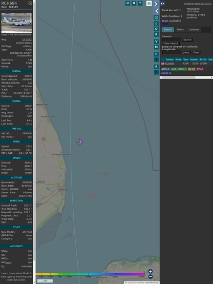Image resolution: width=213 pixels, height=284 pixels.
Task: Click the U map toggle button
Action: [x=127, y=3]
